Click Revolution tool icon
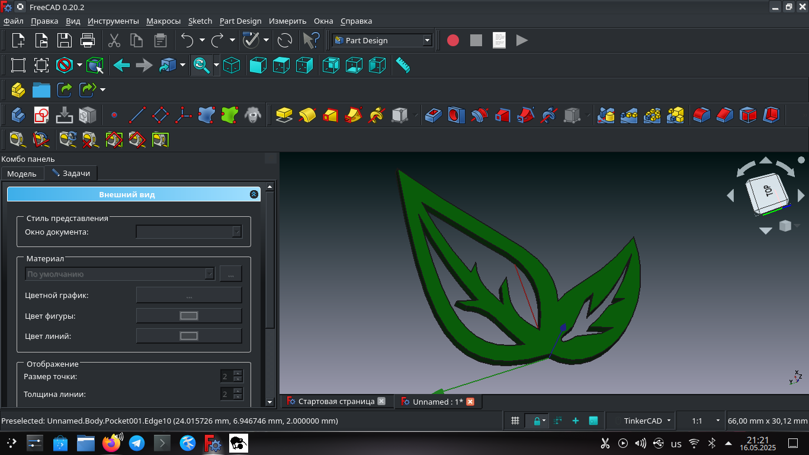This screenshot has width=809, height=455. coord(307,114)
